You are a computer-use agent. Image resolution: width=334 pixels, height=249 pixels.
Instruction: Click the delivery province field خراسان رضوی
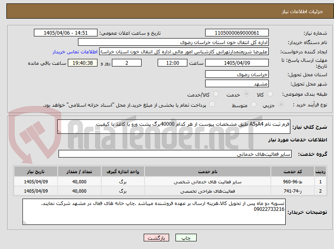[x=237, y=74]
